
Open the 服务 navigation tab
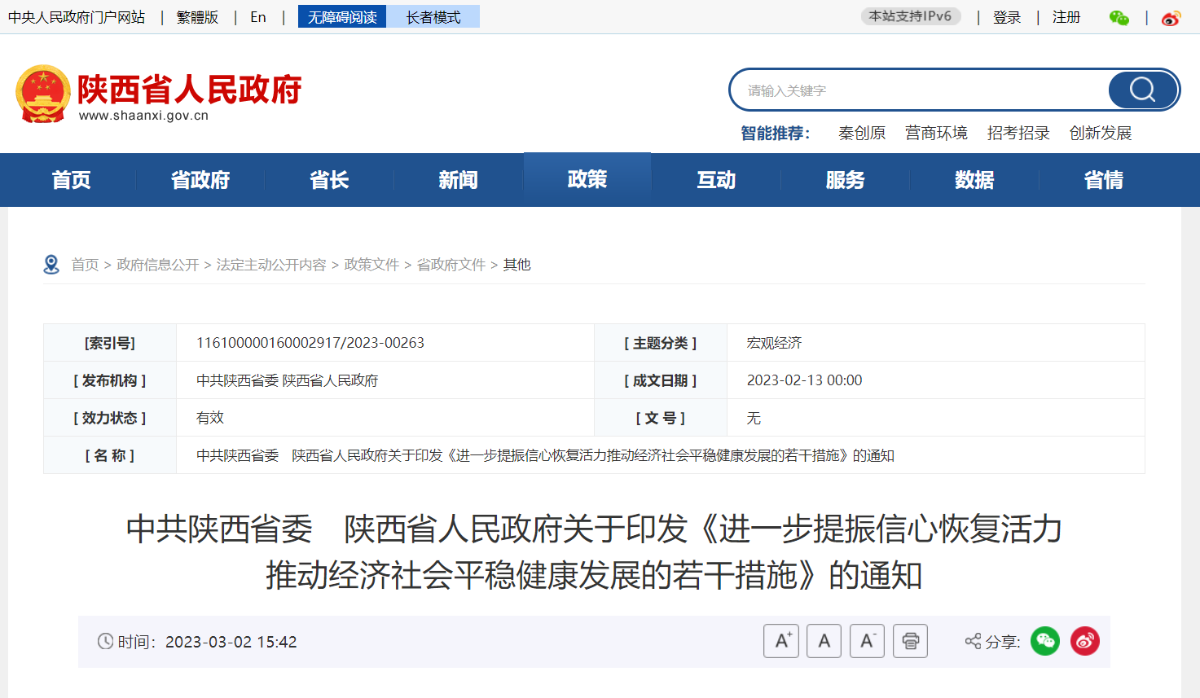point(845,180)
